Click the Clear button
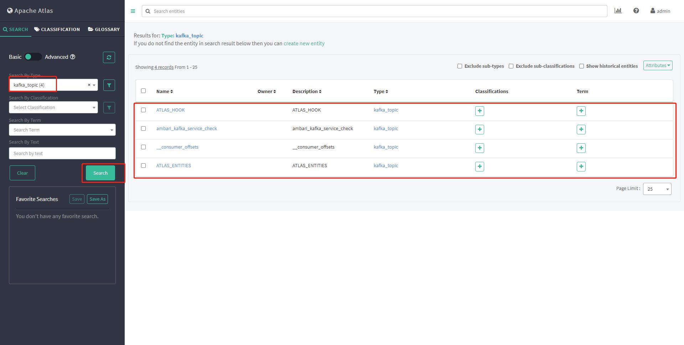This screenshot has width=684, height=345. pyautogui.click(x=22, y=173)
